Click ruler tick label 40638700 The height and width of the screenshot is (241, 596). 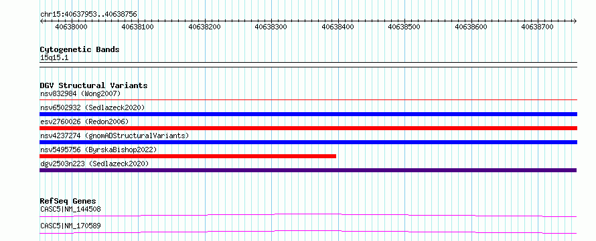click(537, 27)
